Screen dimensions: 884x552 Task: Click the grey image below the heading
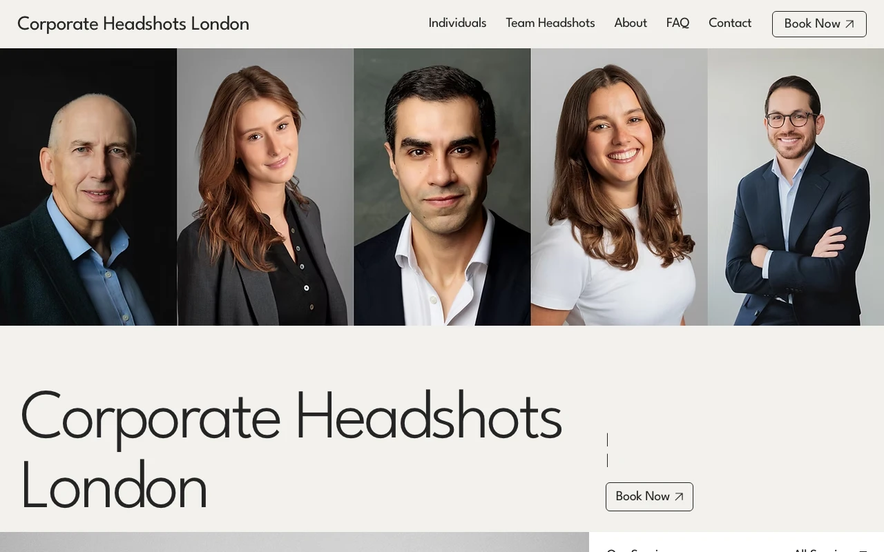[x=294, y=542]
